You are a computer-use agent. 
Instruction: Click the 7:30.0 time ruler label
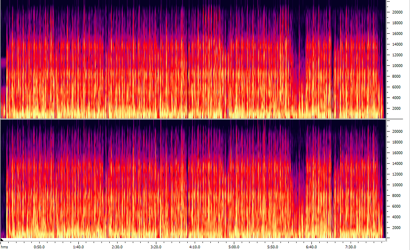[351, 247]
